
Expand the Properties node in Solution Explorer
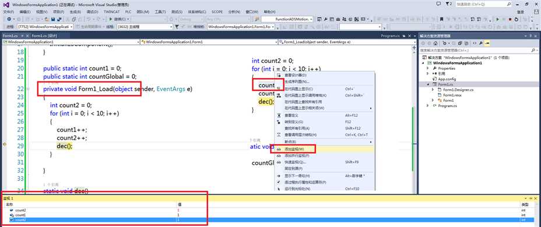pyautogui.click(x=428, y=68)
